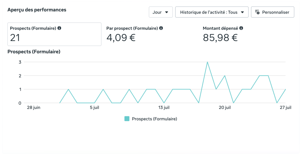Screen dimensions: 302x155
Task: Click the arrow in the Jour dropdown
Action: coord(167,12)
